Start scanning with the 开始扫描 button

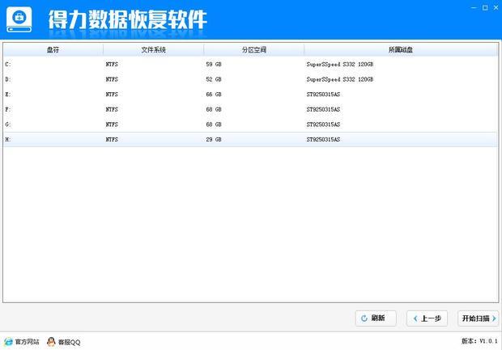(477, 318)
